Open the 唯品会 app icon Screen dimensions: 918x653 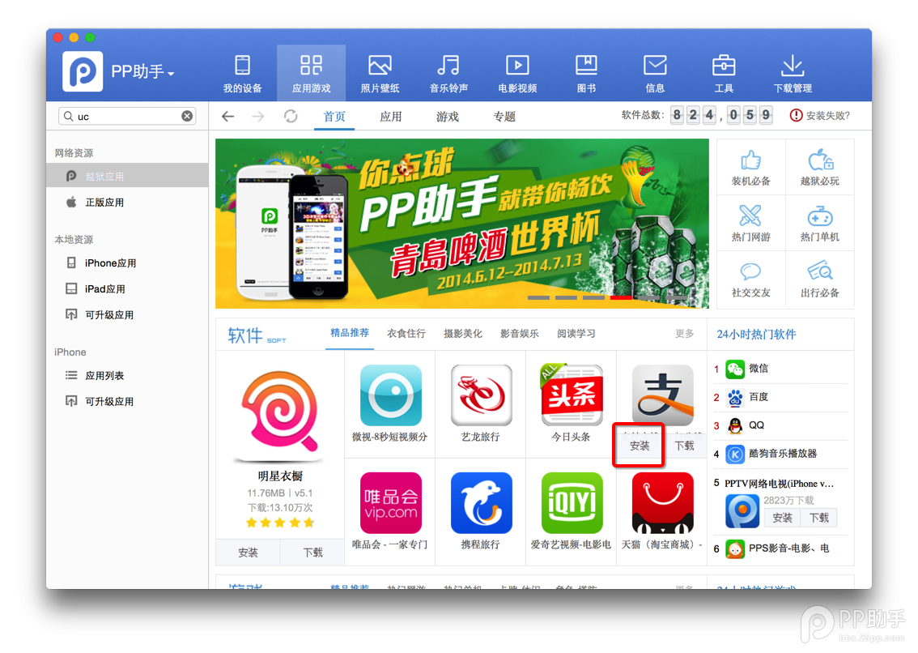pyautogui.click(x=390, y=503)
